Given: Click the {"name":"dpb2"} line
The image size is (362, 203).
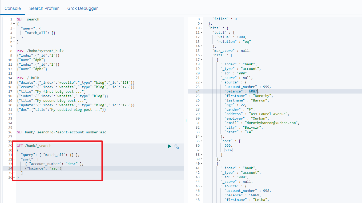Looking at the screenshot, I should point(32,69).
